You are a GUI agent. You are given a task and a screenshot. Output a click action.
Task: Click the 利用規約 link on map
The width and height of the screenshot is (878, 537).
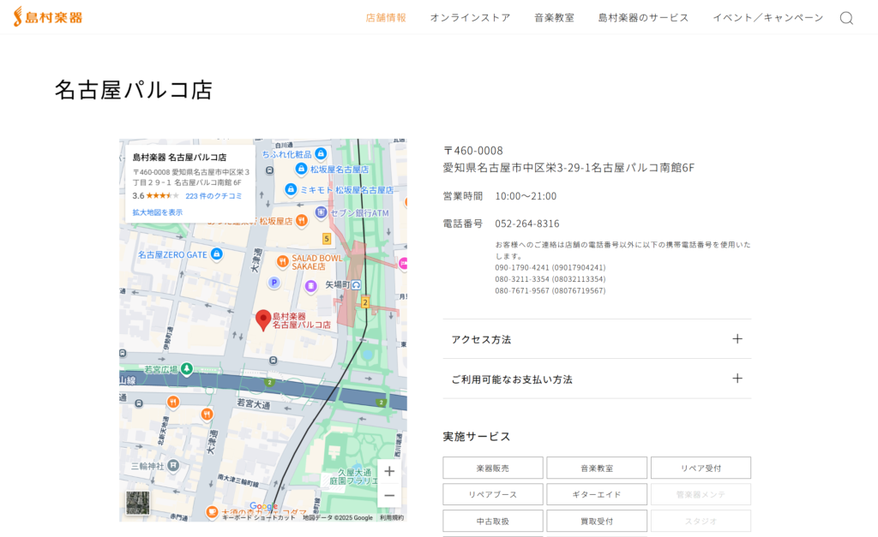click(391, 518)
